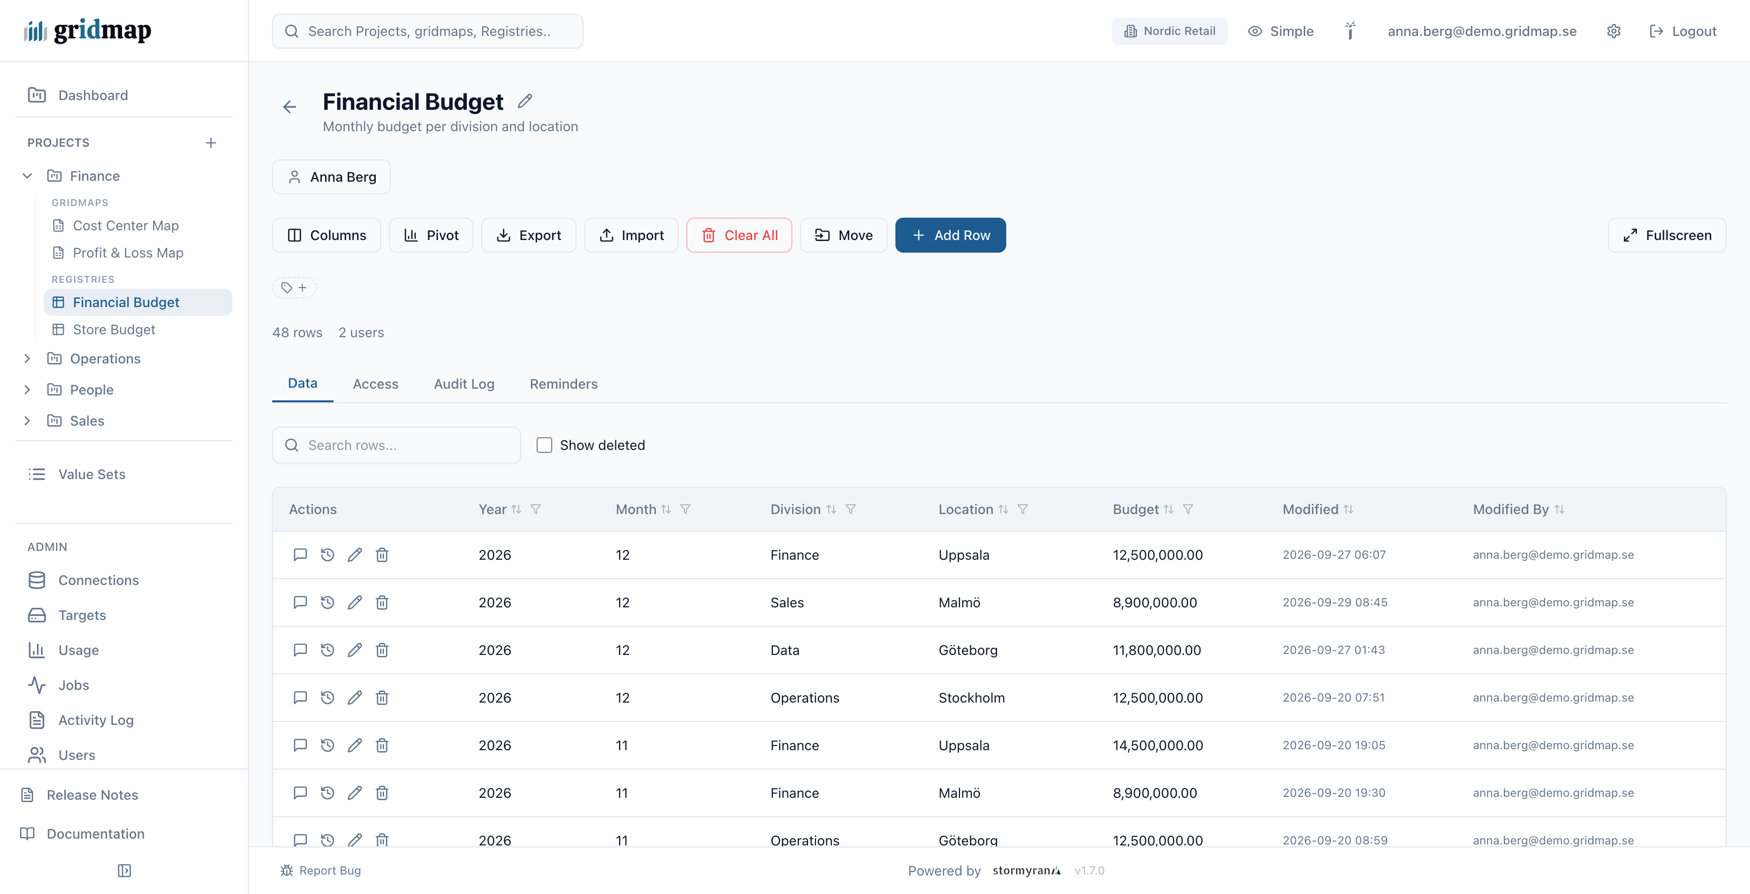1750x894 pixels.
Task: View history of Finance Uppsala month 12 row
Action: click(328, 554)
